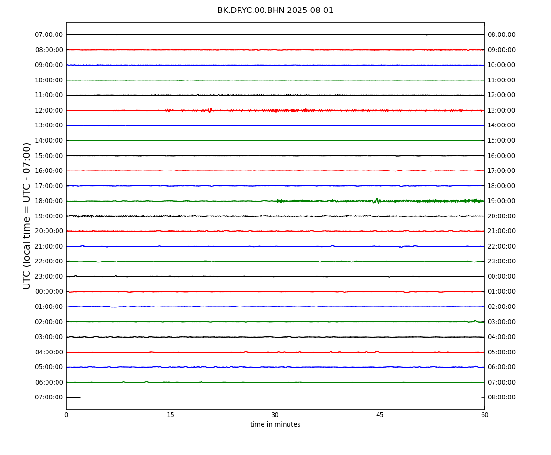The width and height of the screenshot is (551, 455).
Task: Click the red 12:00:00 trace wiggle near minute 20
Action: click(210, 110)
